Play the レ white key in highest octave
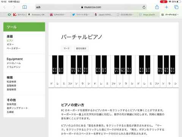This screenshot has height=137, width=182. [x=144, y=81]
